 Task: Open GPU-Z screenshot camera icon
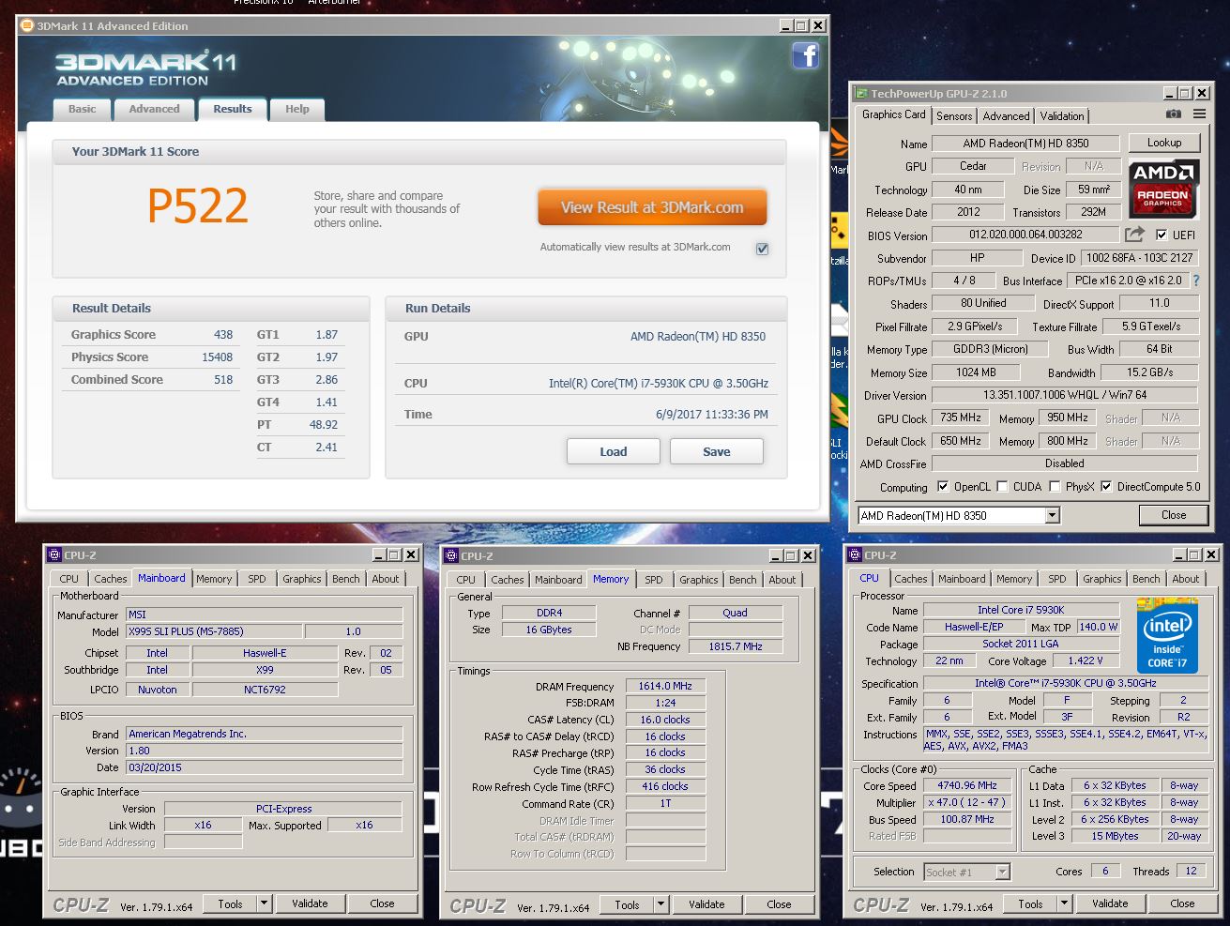1174,114
